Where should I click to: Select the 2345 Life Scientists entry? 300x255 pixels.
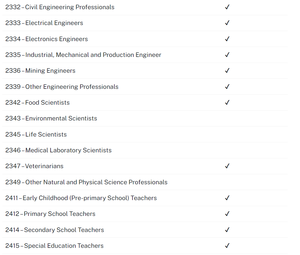click(36, 135)
